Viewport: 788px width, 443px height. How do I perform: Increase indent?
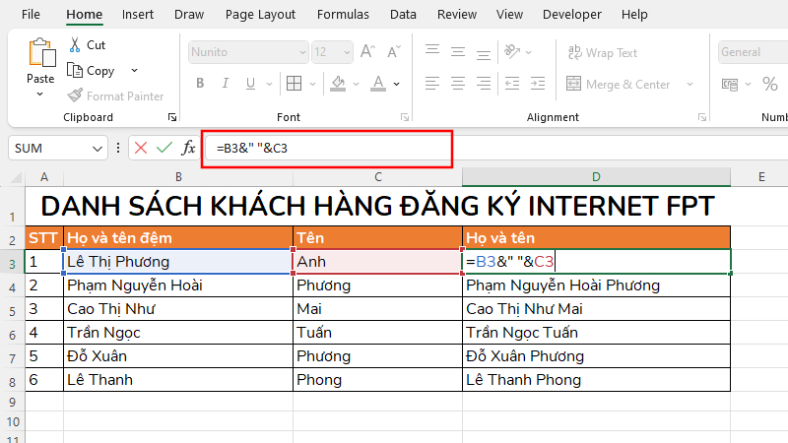[x=538, y=84]
